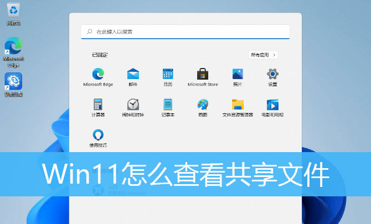Open the Tips (使用技巧) app
371x224 pixels.
tap(98, 138)
